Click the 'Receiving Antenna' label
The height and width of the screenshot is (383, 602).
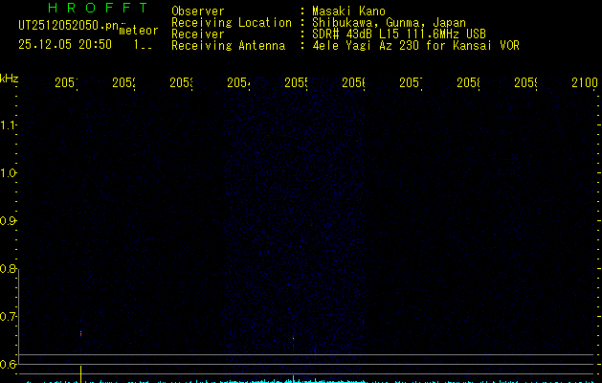(x=229, y=46)
